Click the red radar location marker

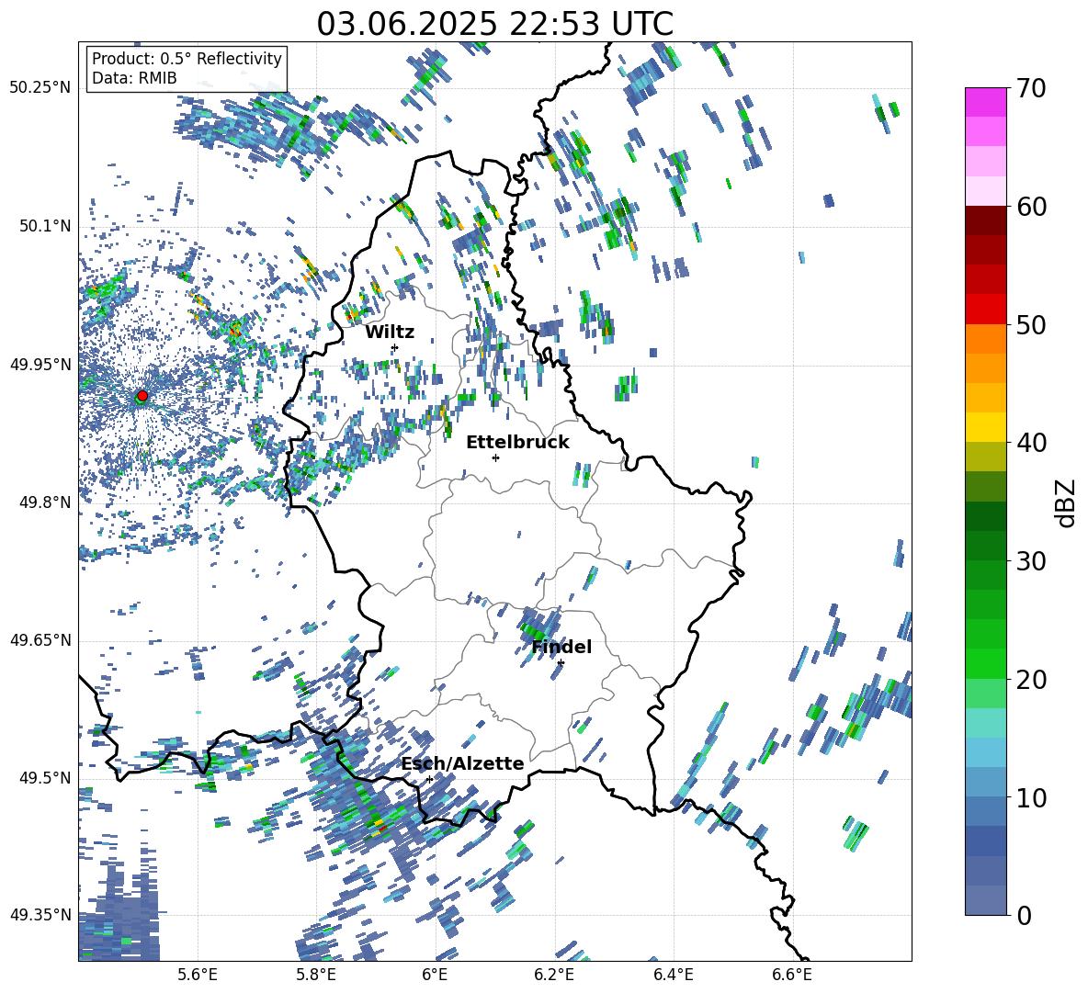pos(142,395)
